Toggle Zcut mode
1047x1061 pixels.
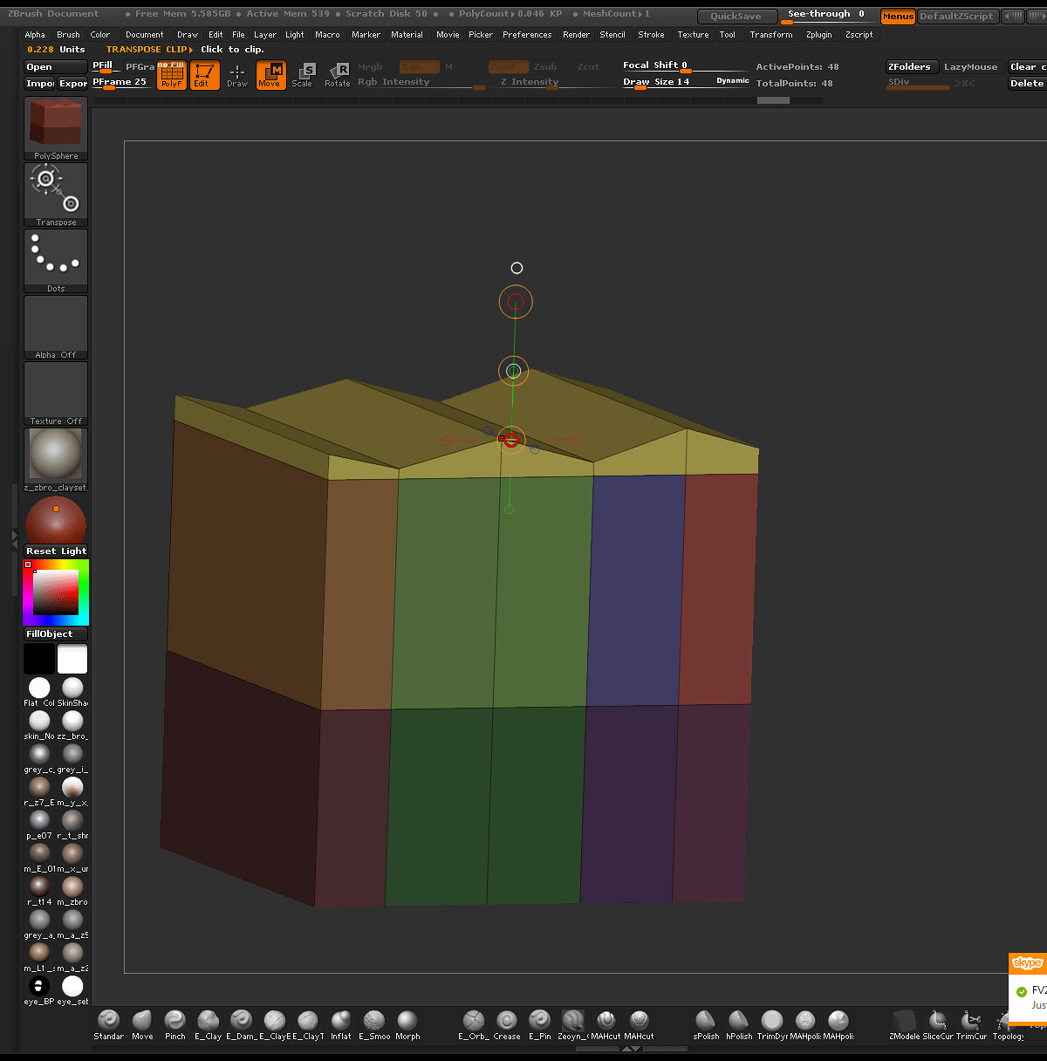click(589, 67)
